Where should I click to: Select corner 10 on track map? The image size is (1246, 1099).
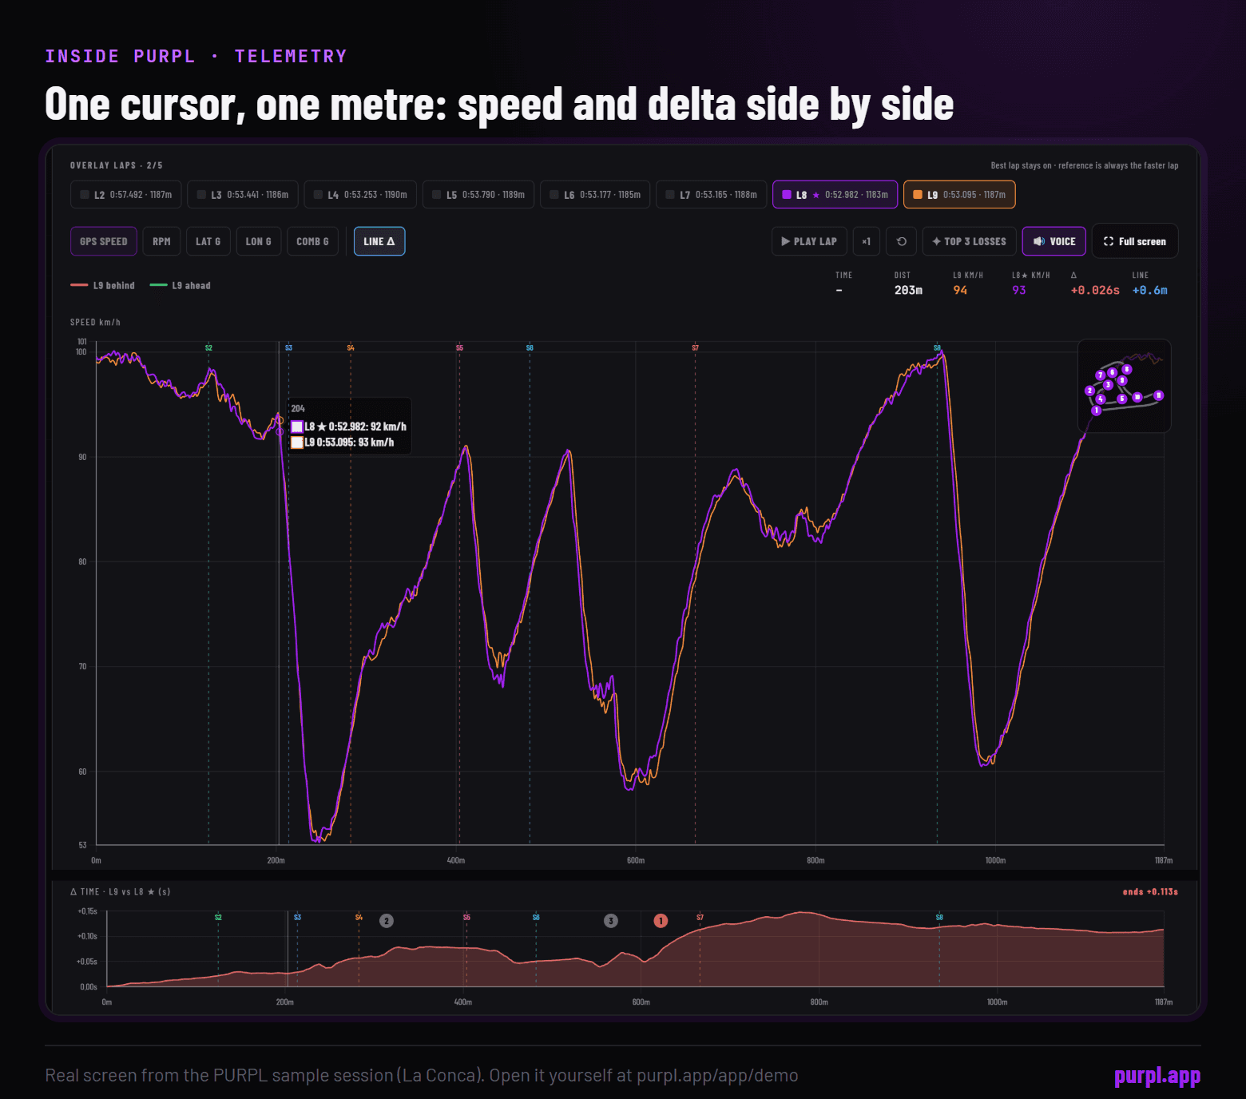(x=1137, y=397)
